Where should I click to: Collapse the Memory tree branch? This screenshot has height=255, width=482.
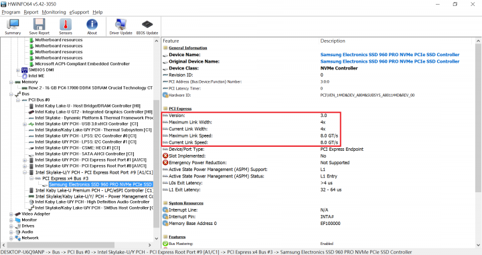11,82
